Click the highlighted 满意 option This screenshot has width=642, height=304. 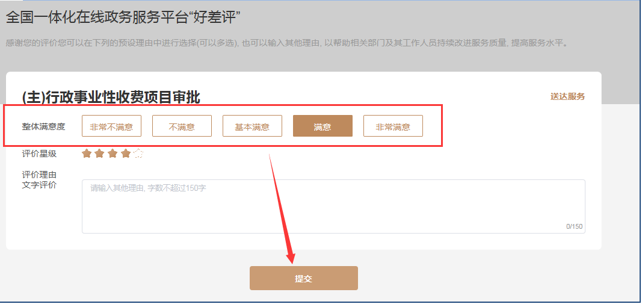(323, 126)
